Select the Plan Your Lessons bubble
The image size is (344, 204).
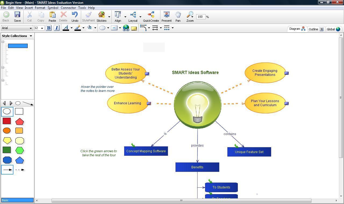[265, 103]
